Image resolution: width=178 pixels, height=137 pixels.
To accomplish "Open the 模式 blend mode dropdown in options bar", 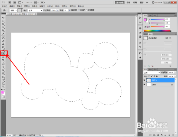I will pos(35,10).
